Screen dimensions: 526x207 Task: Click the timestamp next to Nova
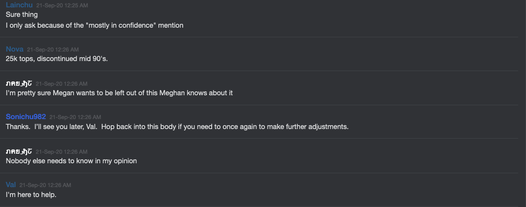(53, 50)
